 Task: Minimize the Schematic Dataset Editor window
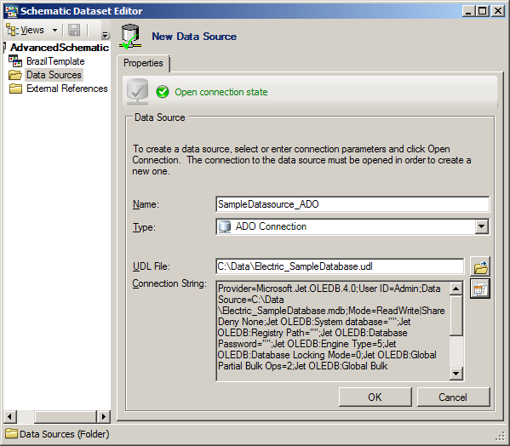(x=468, y=11)
